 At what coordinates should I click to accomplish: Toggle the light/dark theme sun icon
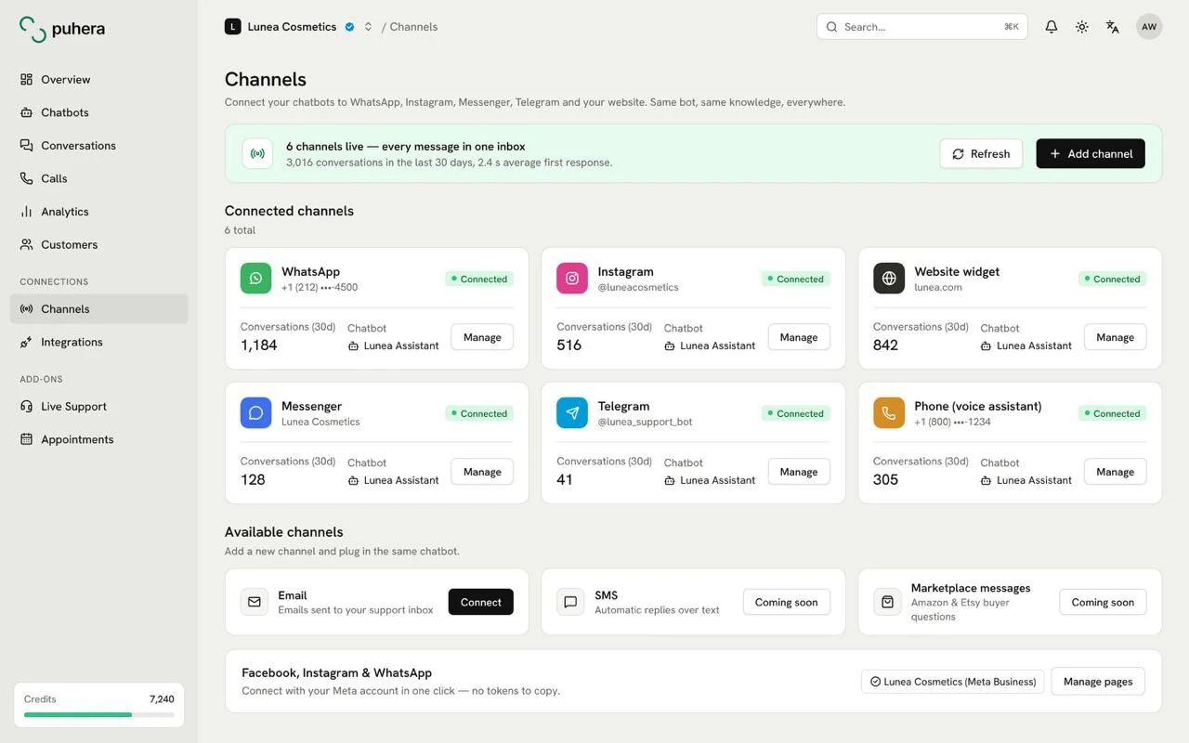coord(1082,27)
